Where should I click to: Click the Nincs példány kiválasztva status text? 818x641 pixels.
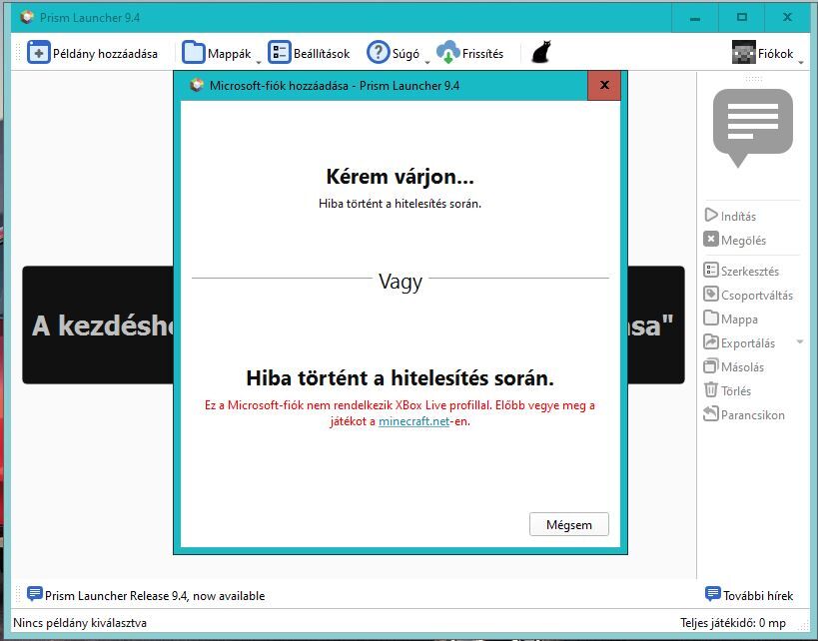(80, 623)
